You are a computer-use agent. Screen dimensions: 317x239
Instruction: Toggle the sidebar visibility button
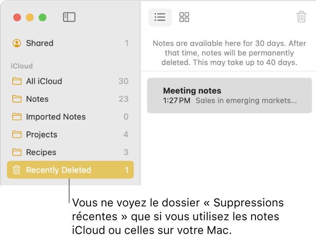click(69, 17)
